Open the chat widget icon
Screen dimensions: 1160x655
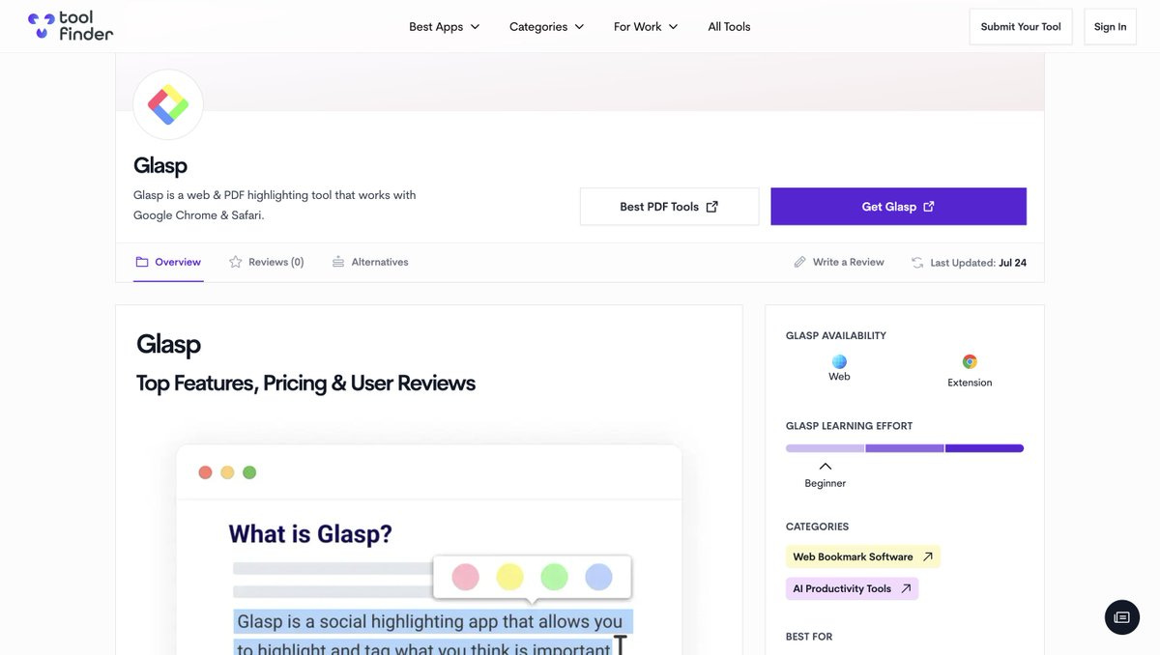[1122, 617]
